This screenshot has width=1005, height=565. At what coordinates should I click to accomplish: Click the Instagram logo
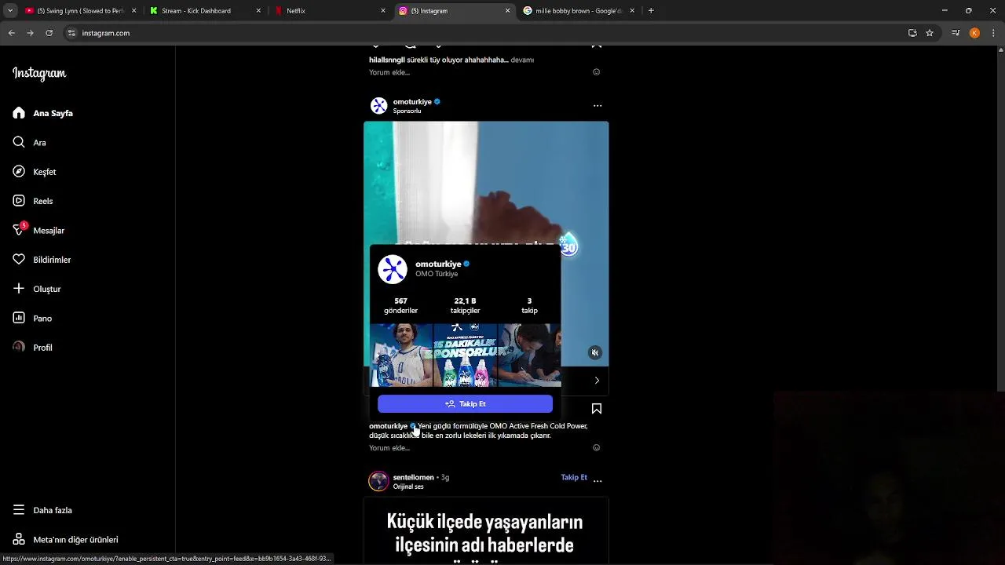[39, 74]
